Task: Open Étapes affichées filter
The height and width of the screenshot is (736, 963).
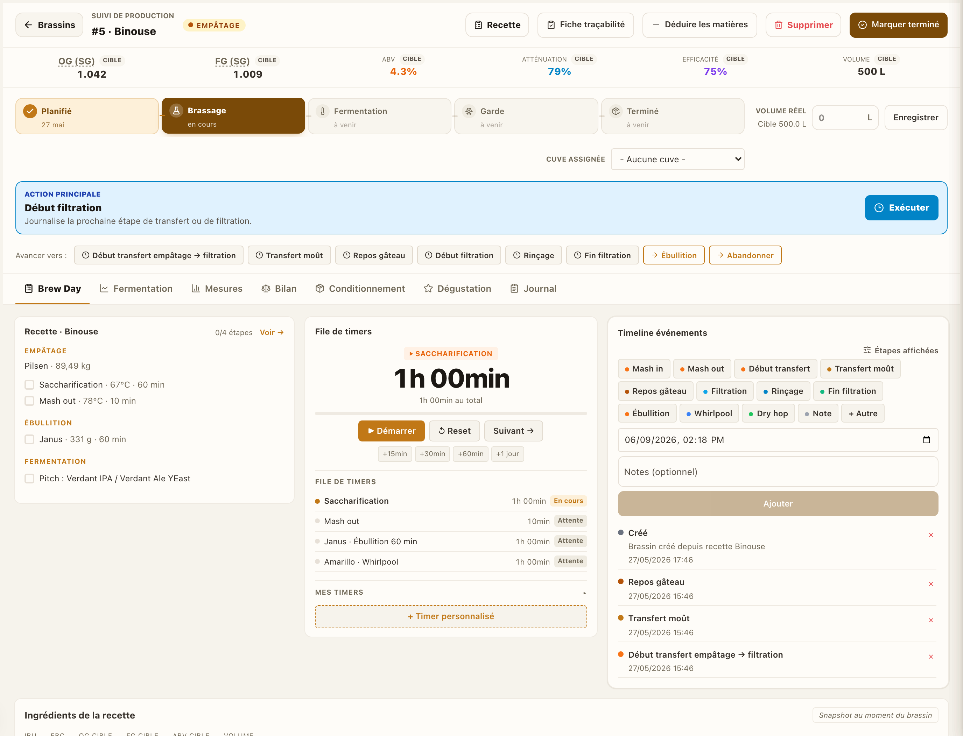Action: point(900,350)
